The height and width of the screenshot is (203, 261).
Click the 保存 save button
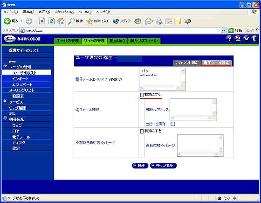click(140, 166)
